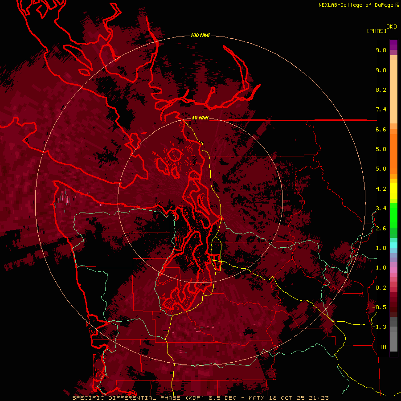This screenshot has height=401, width=401.
Task: Click the 3.4 scale value
Action: click(381, 209)
